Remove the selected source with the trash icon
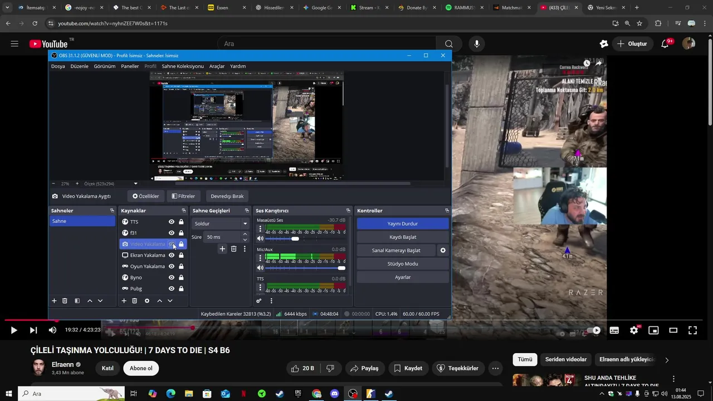The height and width of the screenshot is (401, 713). [134, 301]
